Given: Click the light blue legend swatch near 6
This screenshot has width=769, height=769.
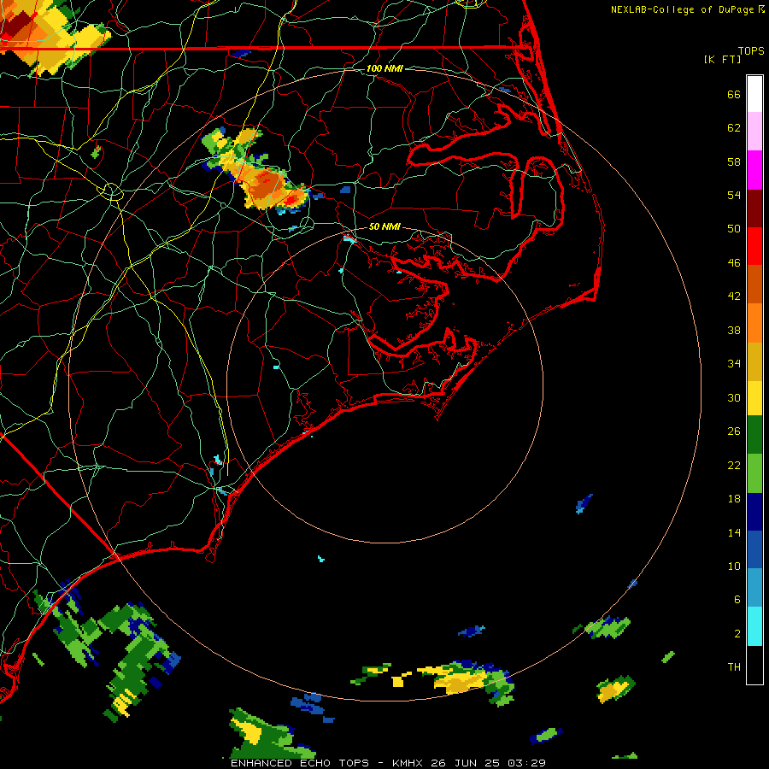Looking at the screenshot, I should pos(754,588).
